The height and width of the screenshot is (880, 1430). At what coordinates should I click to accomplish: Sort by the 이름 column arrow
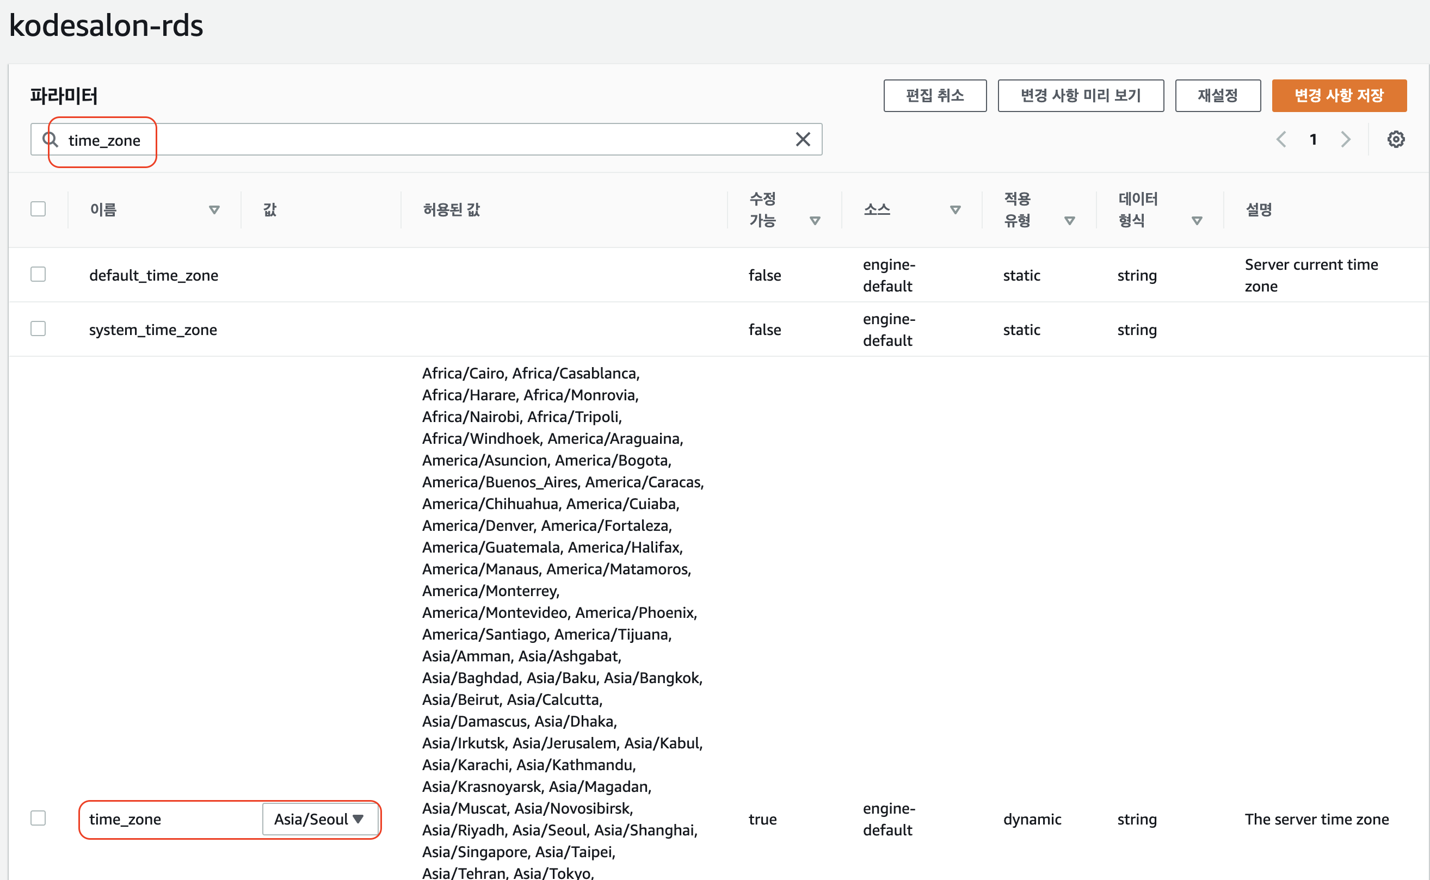pyautogui.click(x=214, y=209)
